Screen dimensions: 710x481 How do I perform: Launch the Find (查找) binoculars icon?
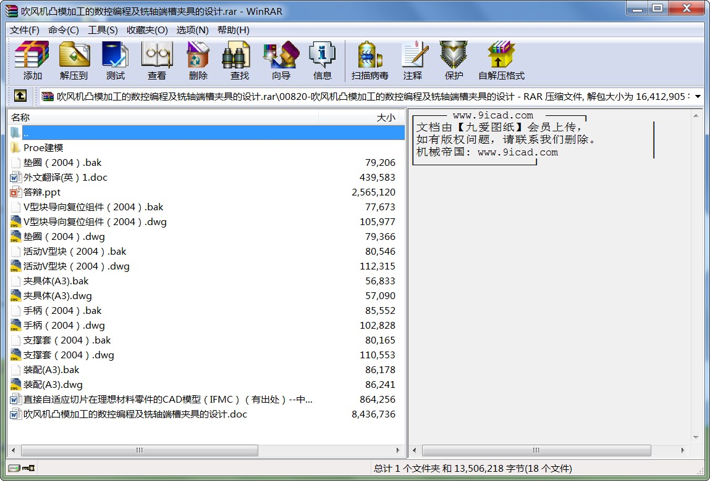coord(239,60)
